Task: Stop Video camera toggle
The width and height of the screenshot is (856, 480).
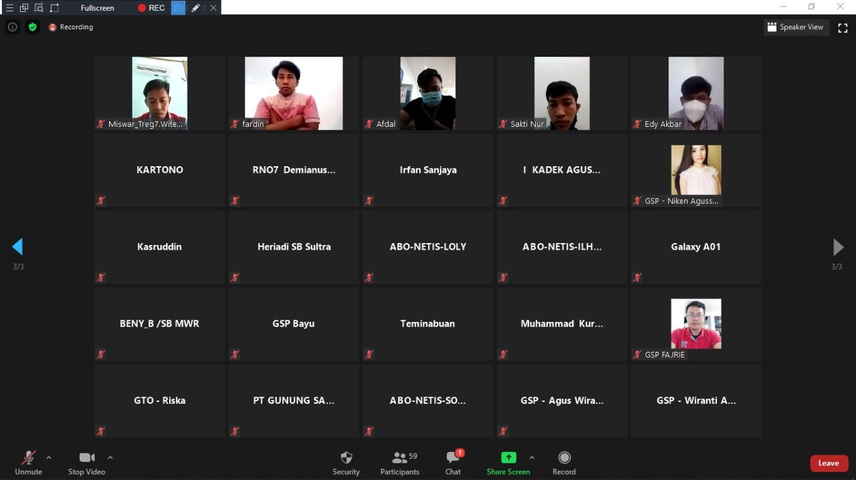Action: click(87, 462)
